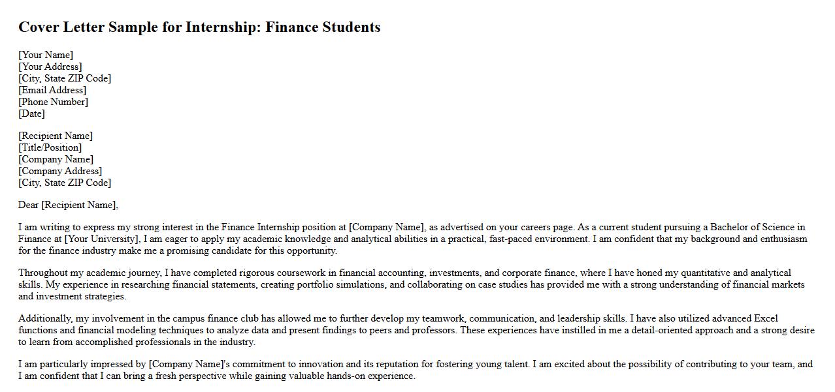Click the words "Bachelor of Science"
835x392 pixels.
coord(753,227)
